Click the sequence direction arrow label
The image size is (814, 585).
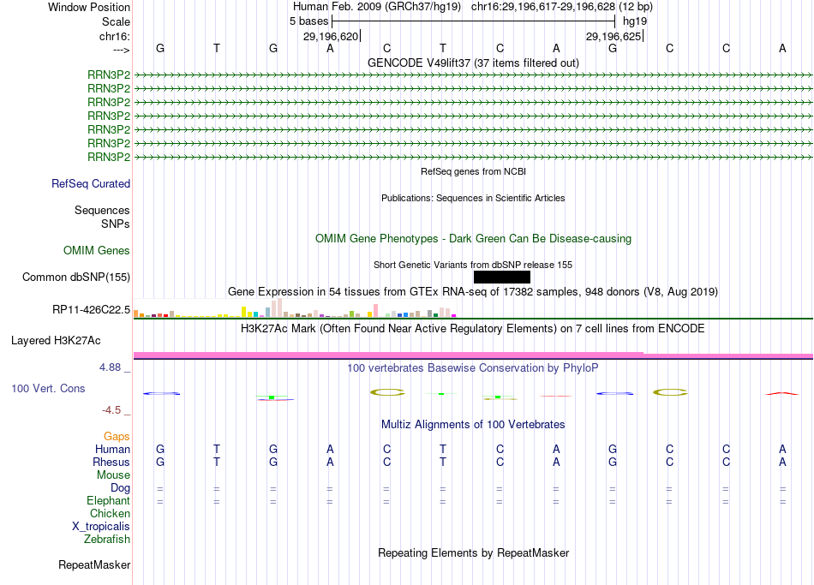point(122,50)
